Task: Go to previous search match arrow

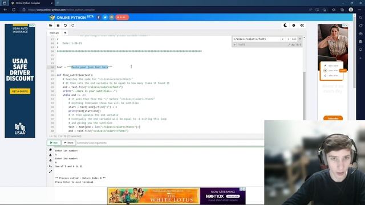Action: pos(283,39)
